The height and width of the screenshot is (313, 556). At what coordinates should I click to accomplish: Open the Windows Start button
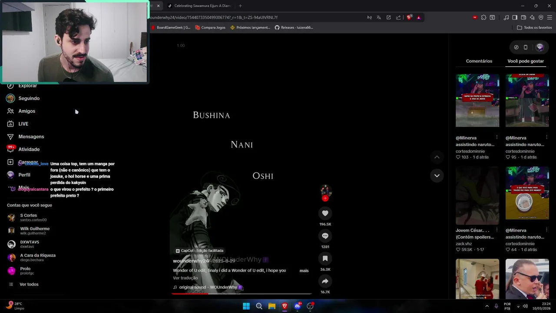tap(246, 306)
